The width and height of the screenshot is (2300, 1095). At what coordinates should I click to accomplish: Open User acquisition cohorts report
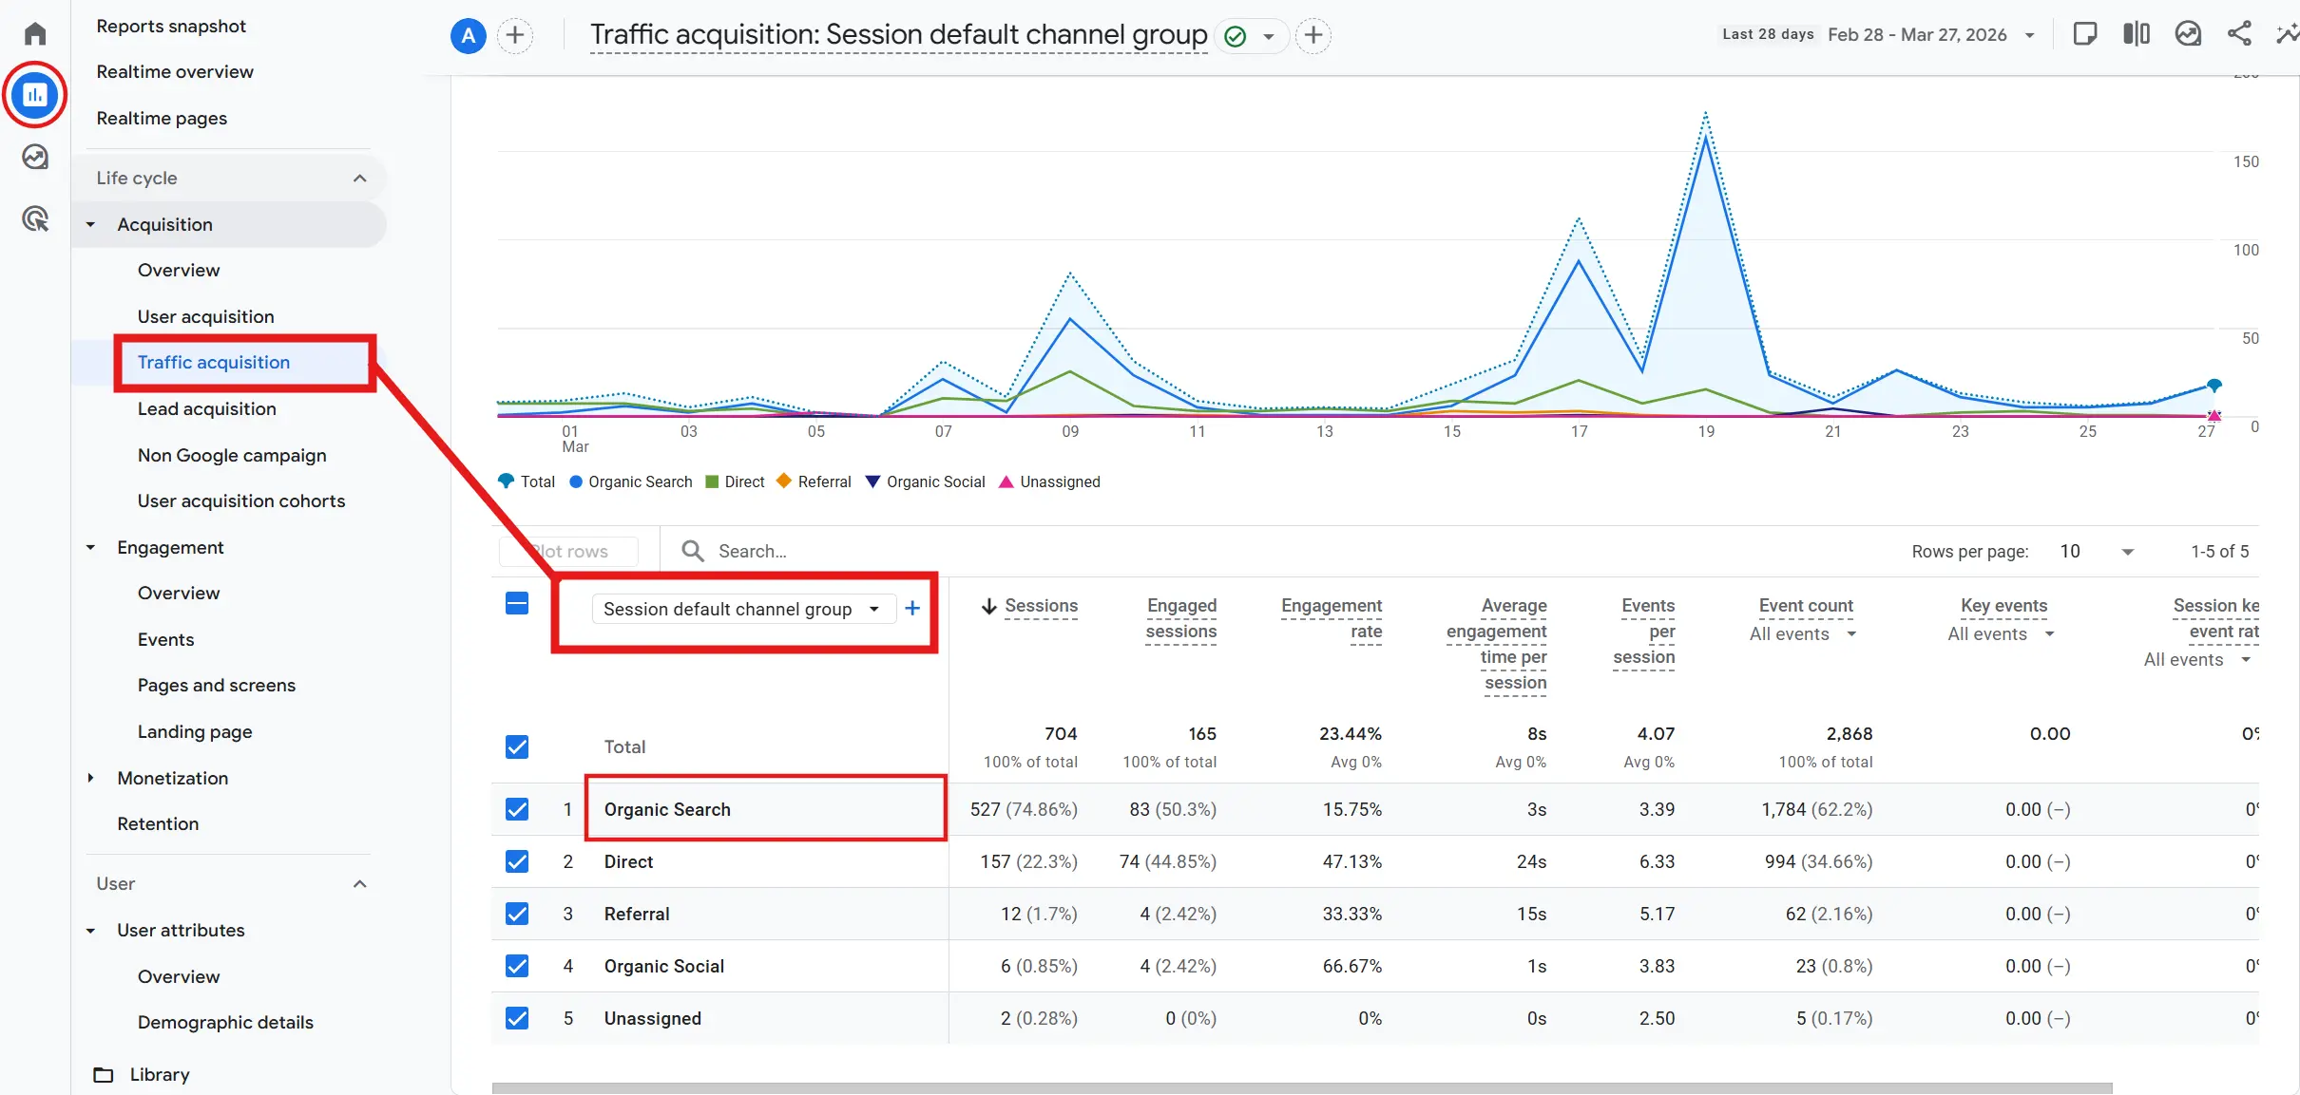click(240, 500)
